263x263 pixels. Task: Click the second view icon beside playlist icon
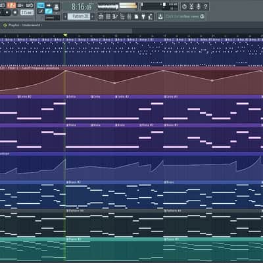click(x=108, y=16)
